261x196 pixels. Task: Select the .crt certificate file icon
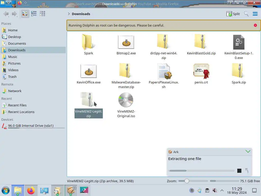pyautogui.click(x=201, y=71)
